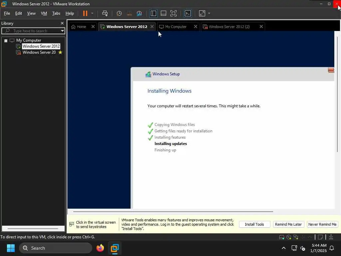Viewport: 341px width, 256px height.
Task: Close the Windows Setup dialog in the guest
Action: pyautogui.click(x=331, y=70)
